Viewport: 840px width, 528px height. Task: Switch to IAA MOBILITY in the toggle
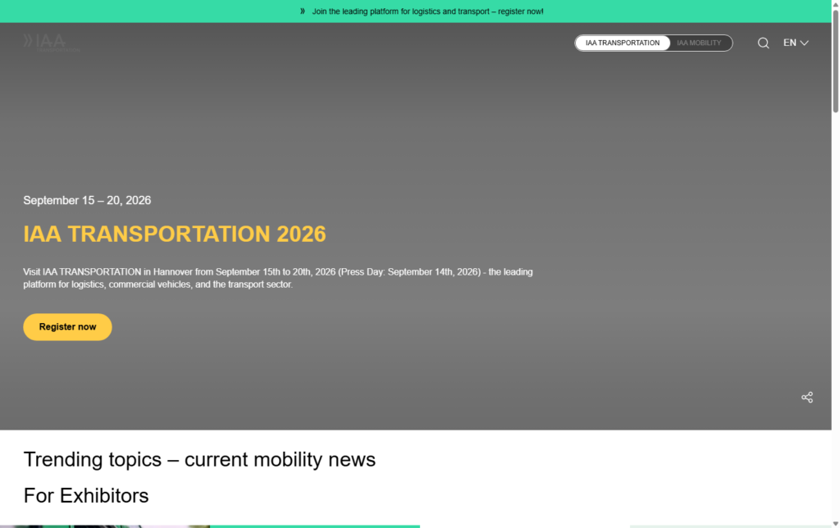tap(699, 43)
